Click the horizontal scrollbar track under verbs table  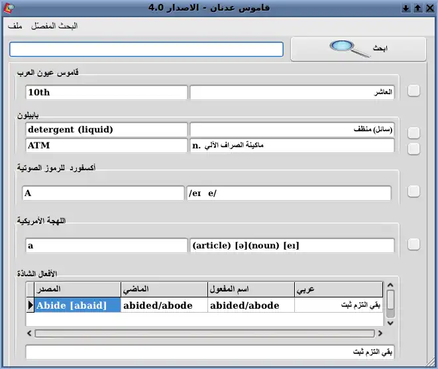[x=205, y=333]
